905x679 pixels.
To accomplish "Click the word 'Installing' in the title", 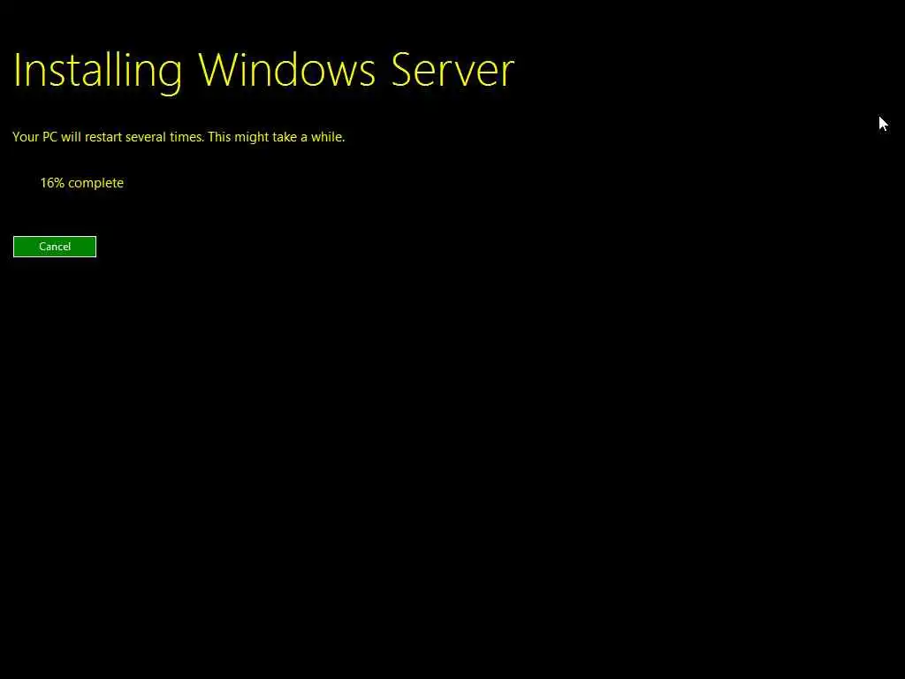I will (x=97, y=72).
